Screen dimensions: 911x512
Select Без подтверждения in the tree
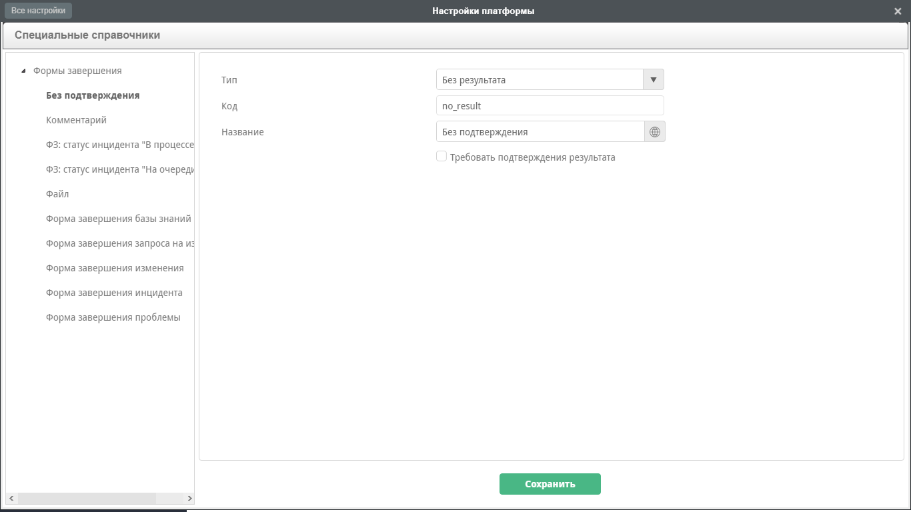[93, 95]
